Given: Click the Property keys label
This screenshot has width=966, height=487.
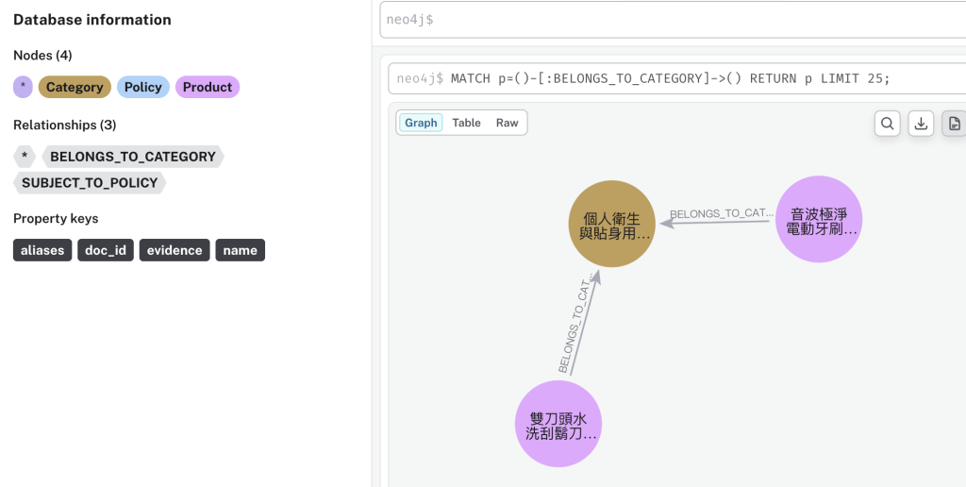Looking at the screenshot, I should point(56,219).
